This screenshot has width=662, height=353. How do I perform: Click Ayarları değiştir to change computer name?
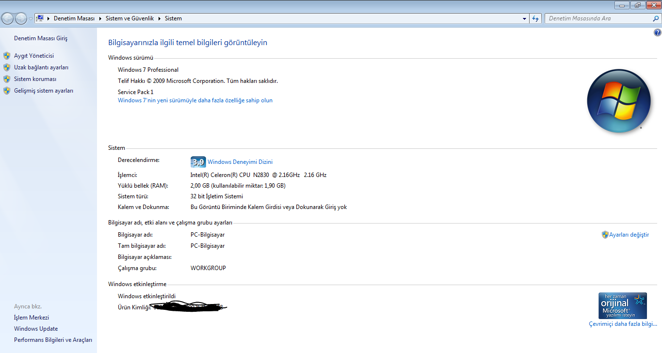point(629,235)
